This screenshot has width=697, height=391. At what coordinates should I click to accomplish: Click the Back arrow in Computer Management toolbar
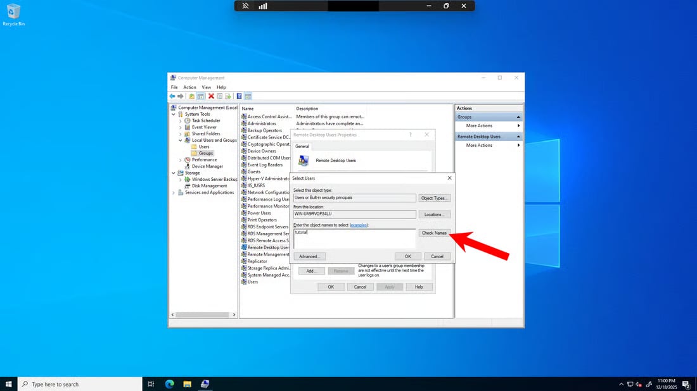coord(172,96)
